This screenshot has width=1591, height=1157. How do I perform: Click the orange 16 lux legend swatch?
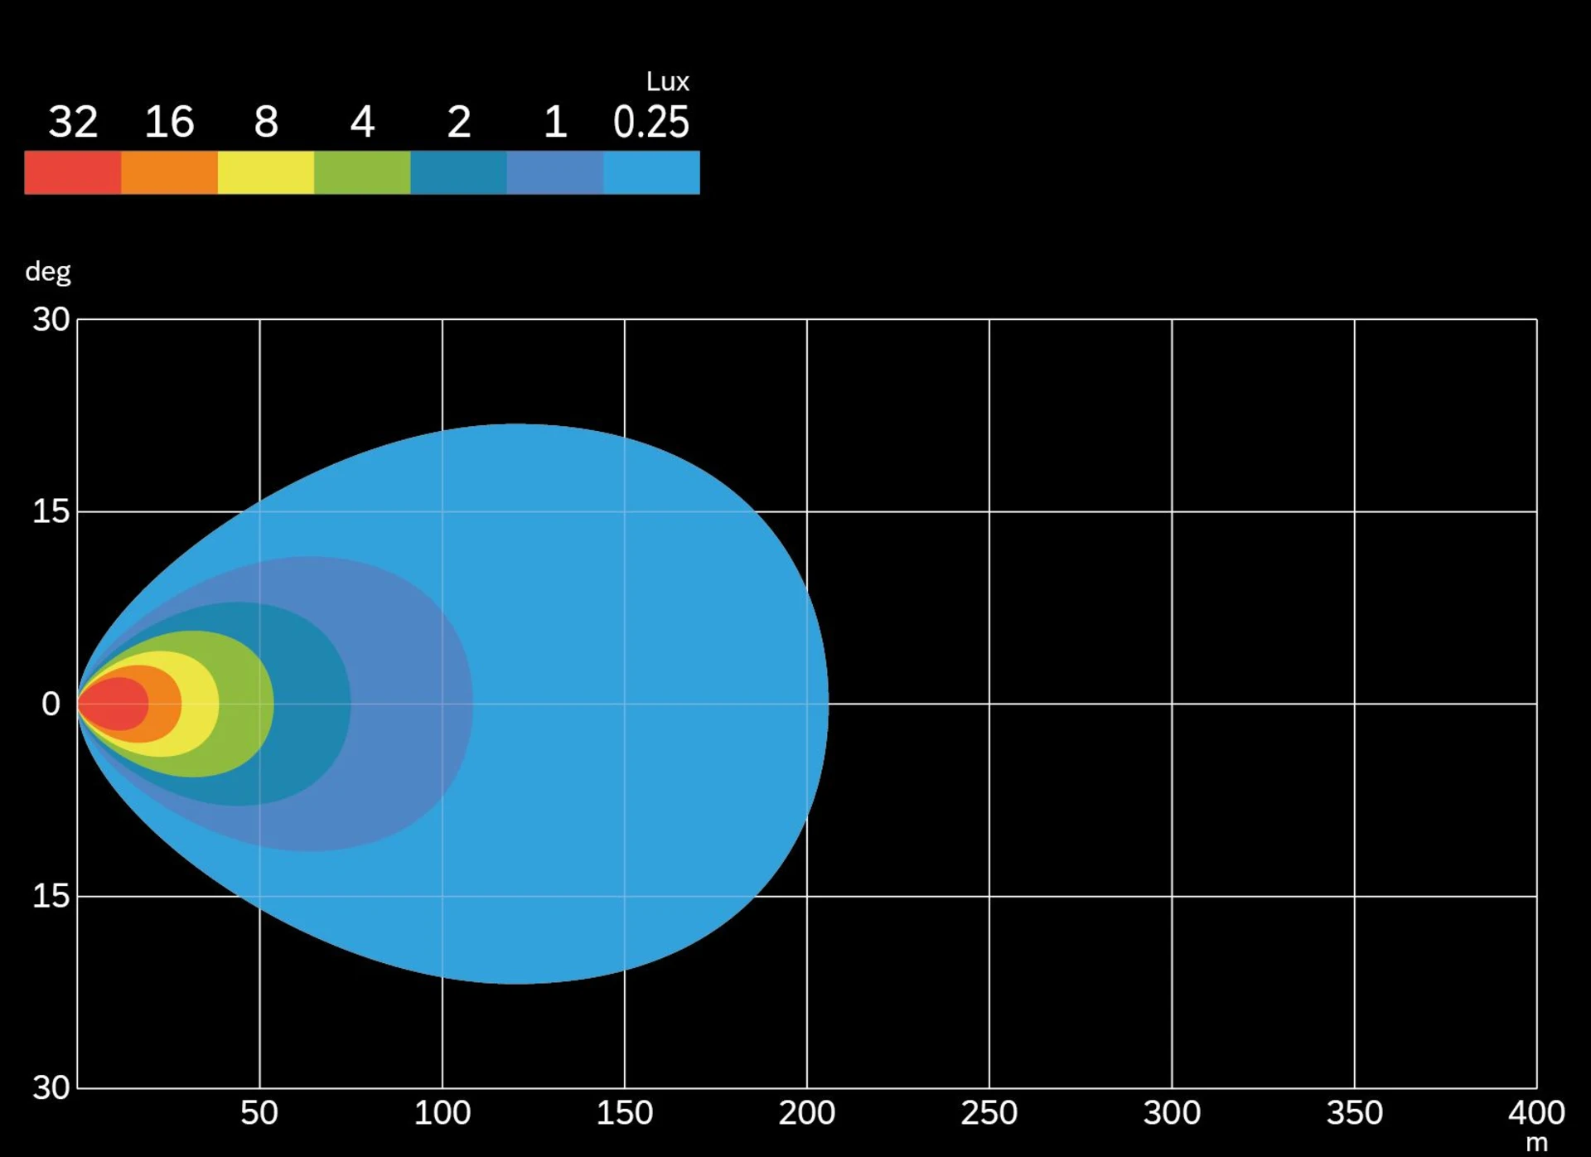coord(169,172)
